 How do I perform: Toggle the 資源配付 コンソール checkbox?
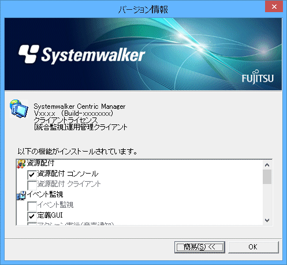pos(32,175)
